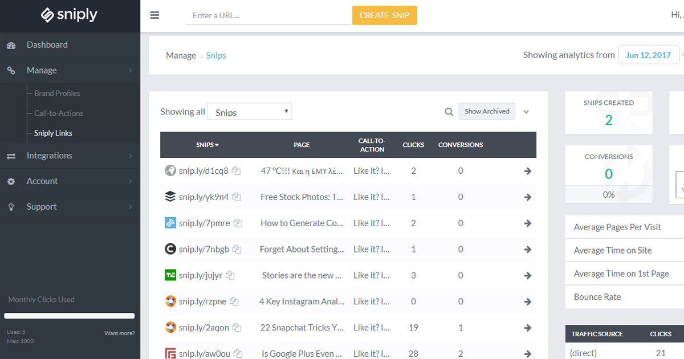
Task: Open details arrow for snip.ly/yk9n4
Action: pos(528,197)
